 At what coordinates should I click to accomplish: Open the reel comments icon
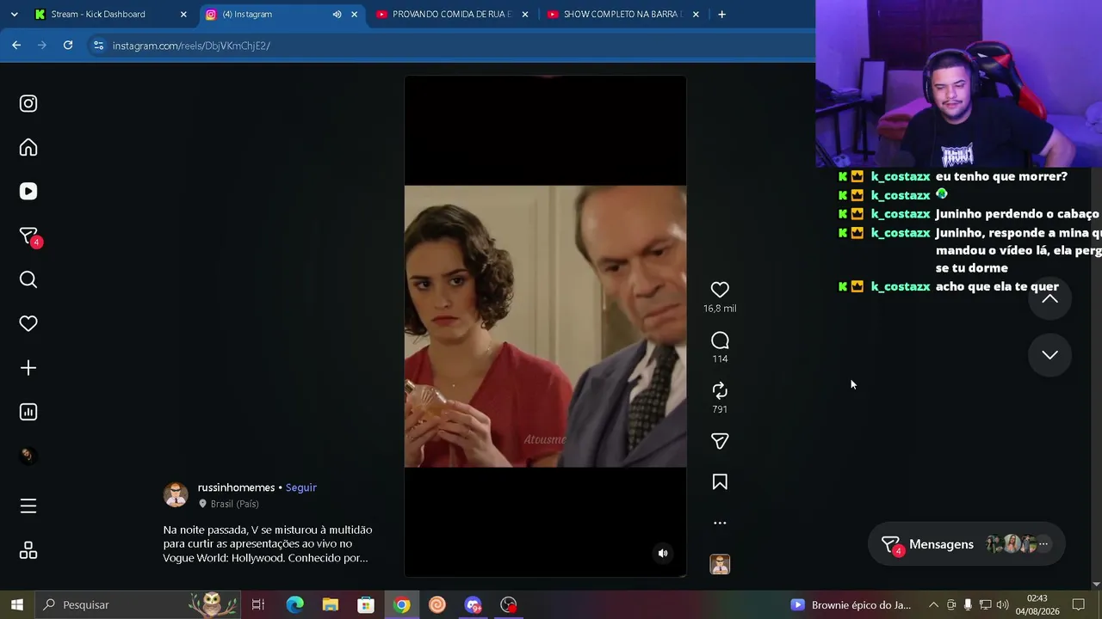pyautogui.click(x=720, y=340)
